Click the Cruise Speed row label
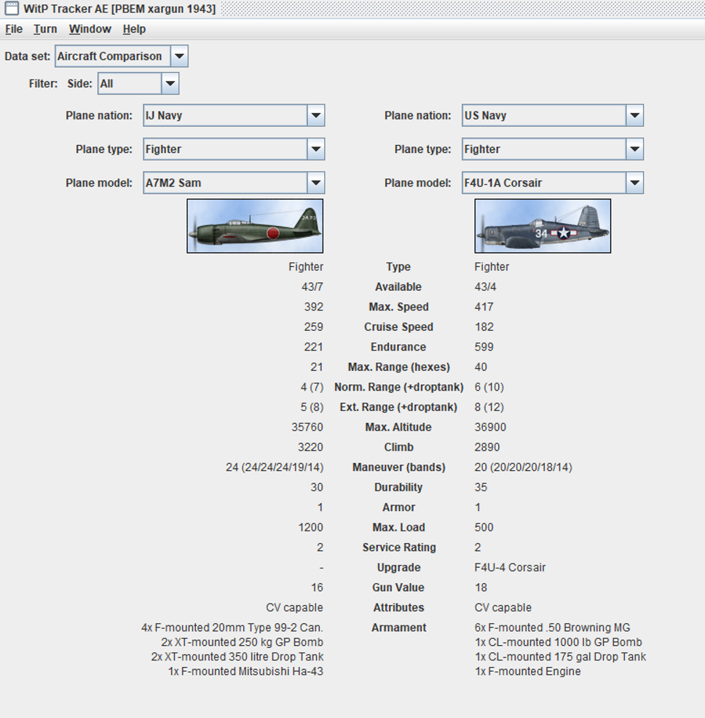 398,327
